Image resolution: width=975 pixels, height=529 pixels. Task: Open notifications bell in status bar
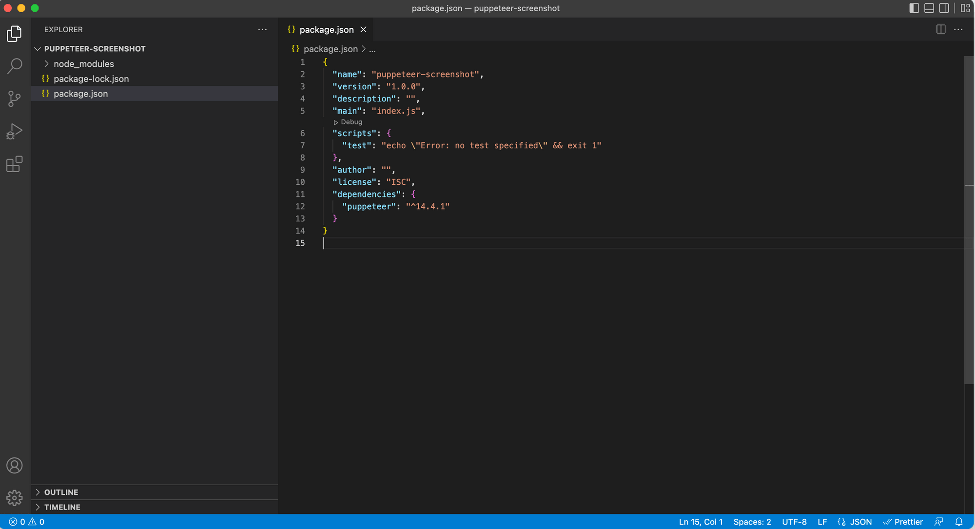tap(959, 522)
